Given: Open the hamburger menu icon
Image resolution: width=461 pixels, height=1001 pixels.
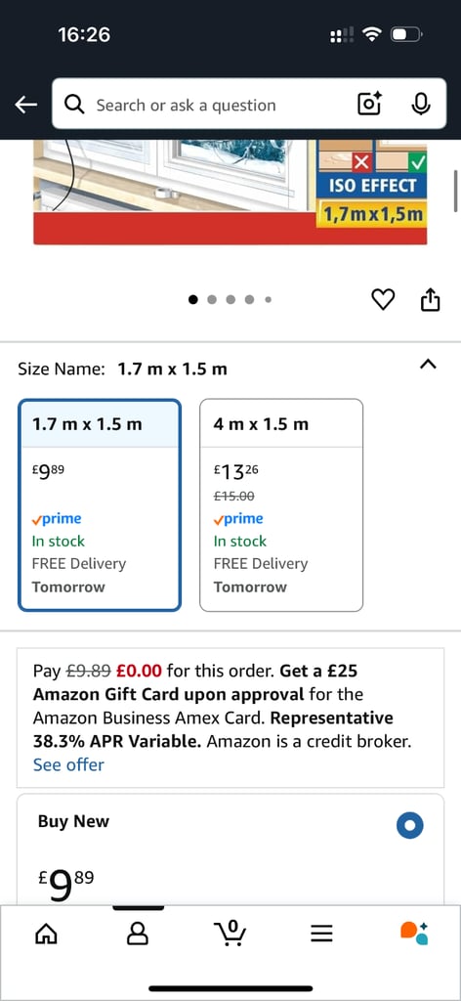Looking at the screenshot, I should click(x=322, y=934).
